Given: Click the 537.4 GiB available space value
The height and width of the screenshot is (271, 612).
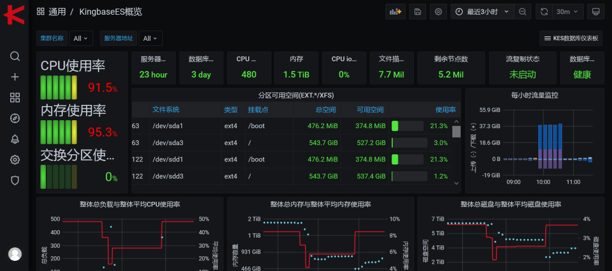Looking at the screenshot, I should [371, 176].
